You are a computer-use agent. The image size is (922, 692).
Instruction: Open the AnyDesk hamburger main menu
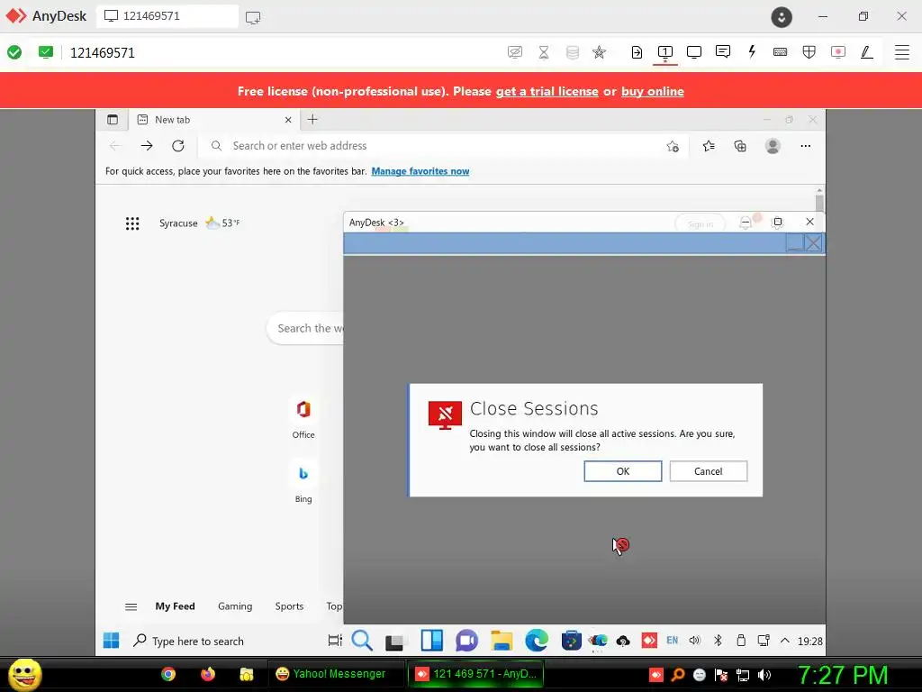click(x=901, y=52)
